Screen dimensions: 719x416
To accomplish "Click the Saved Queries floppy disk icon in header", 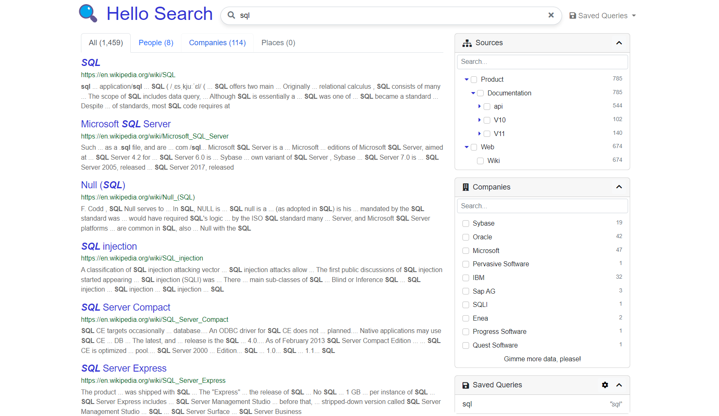I will pyautogui.click(x=572, y=16).
